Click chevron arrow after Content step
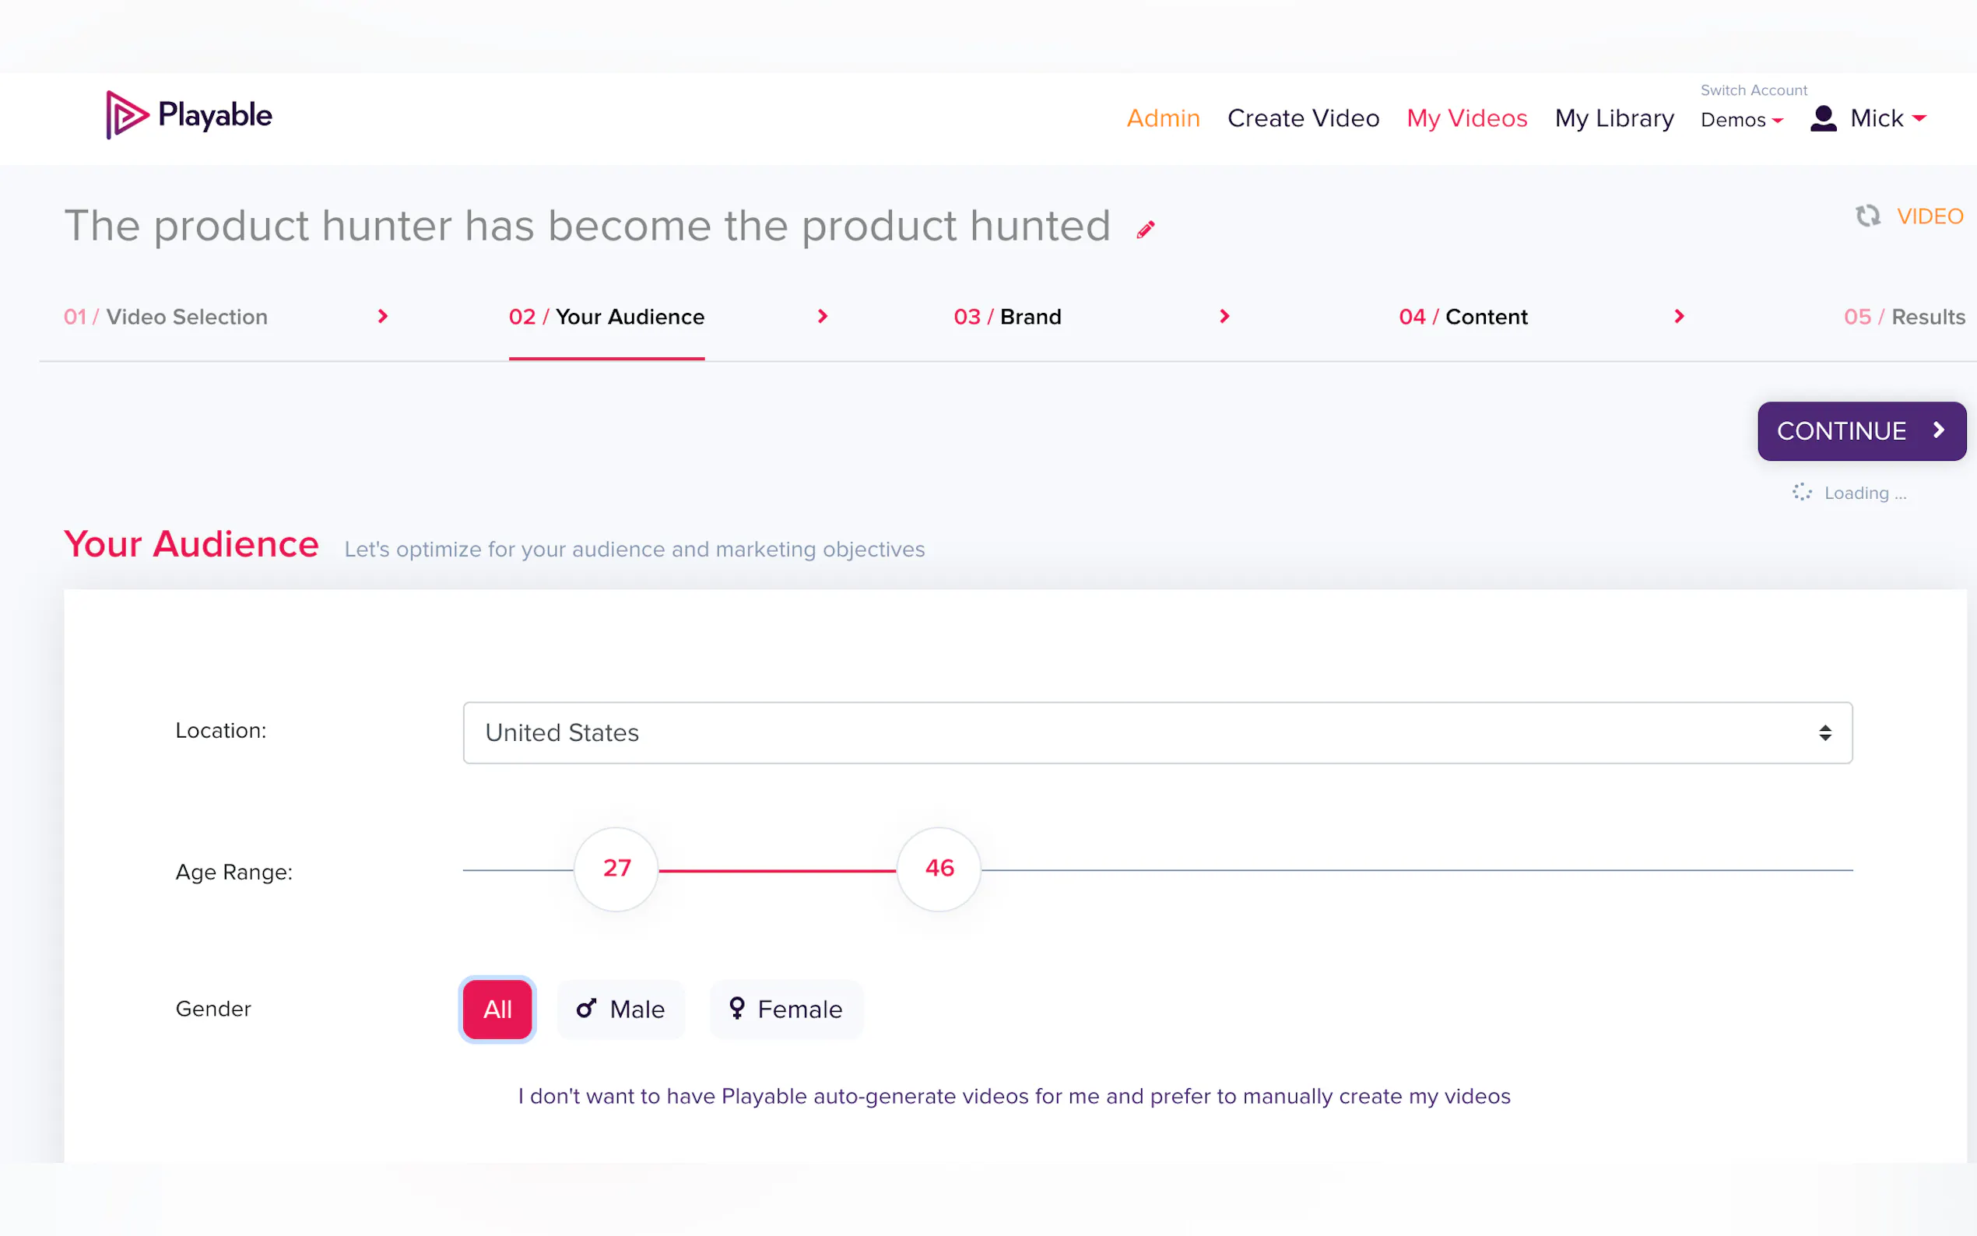 pyautogui.click(x=1679, y=316)
